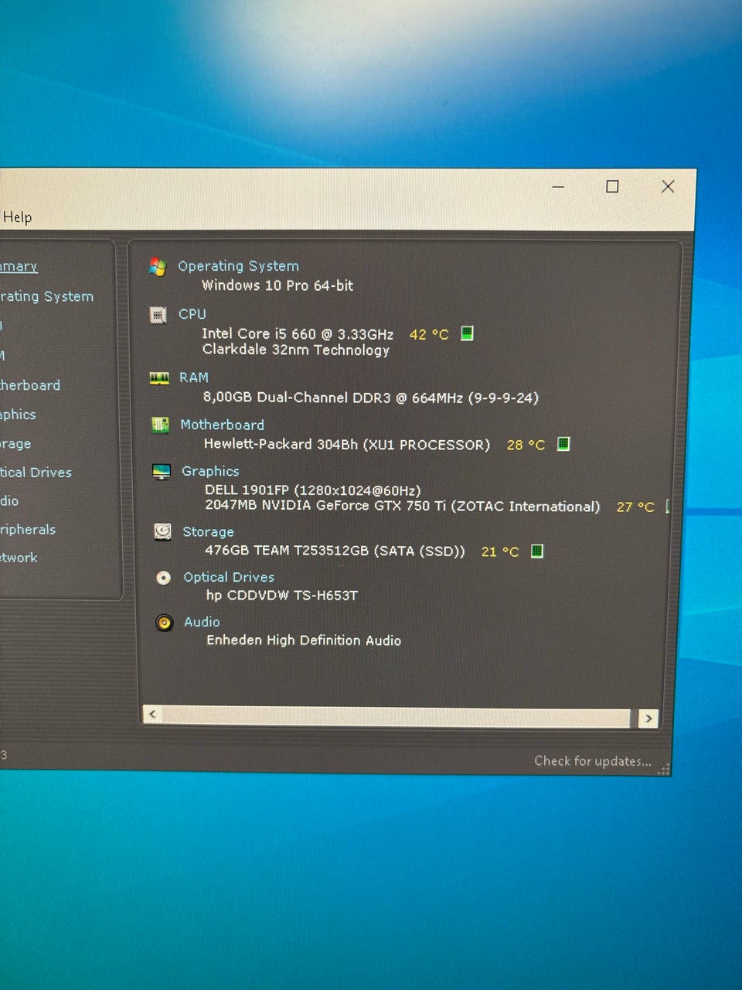Open the Graphics section heading
742x990 pixels.
210,471
